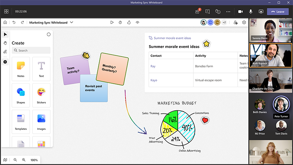Click MJ Price participant avatar
Screen dimensions: 293x165
[260, 126]
